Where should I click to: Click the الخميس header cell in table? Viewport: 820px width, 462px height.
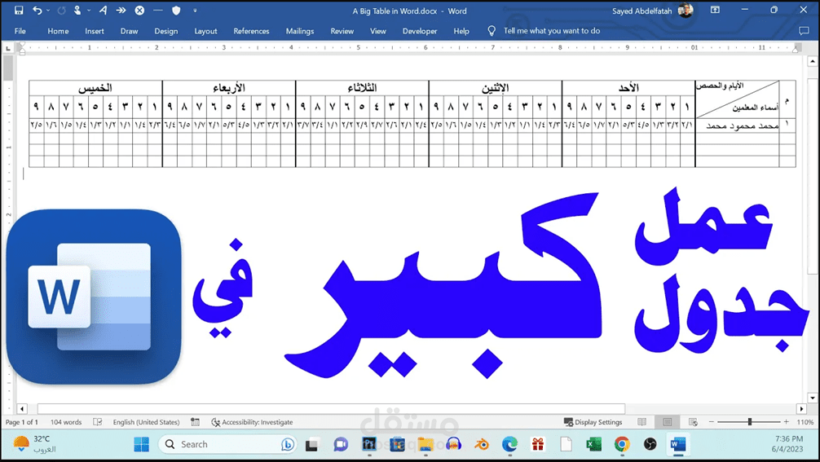coord(95,88)
